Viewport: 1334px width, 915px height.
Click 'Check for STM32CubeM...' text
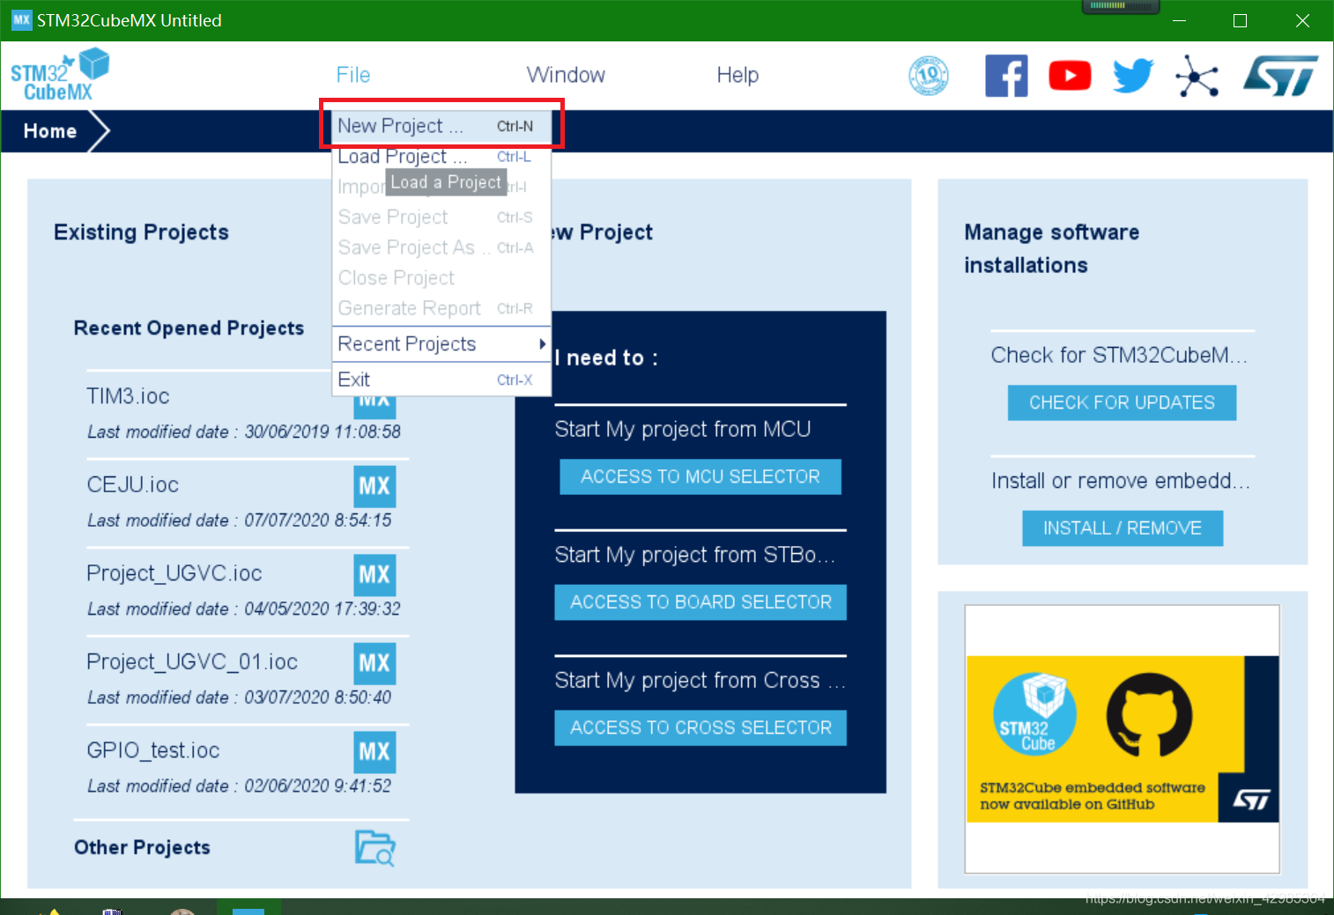tap(1119, 355)
